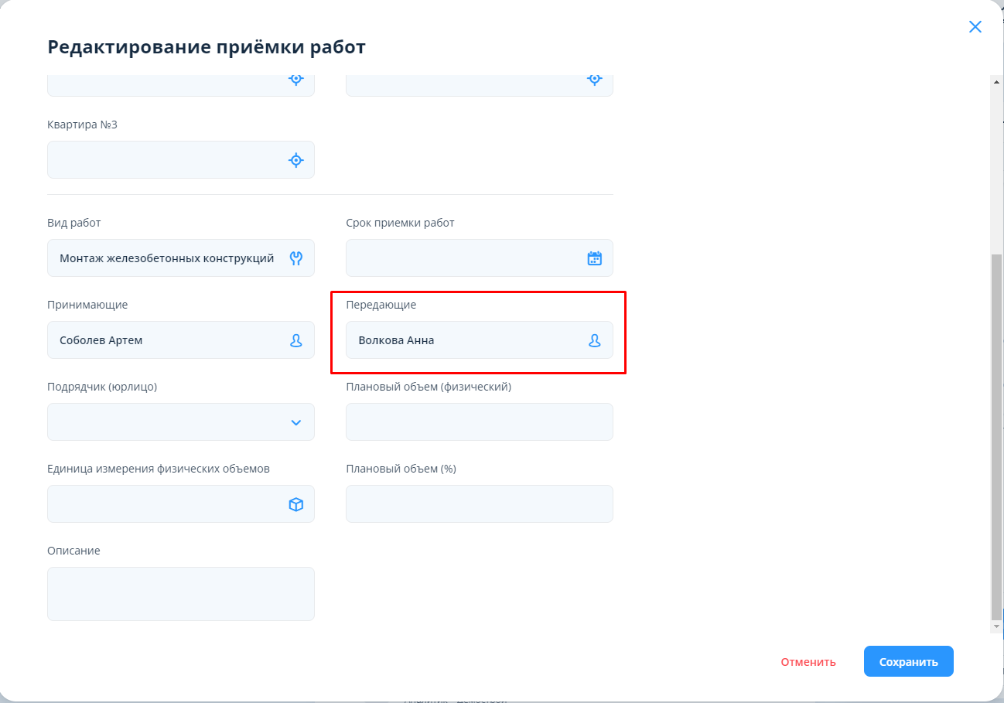
Task: Click into the Описание text area
Action: coord(180,593)
